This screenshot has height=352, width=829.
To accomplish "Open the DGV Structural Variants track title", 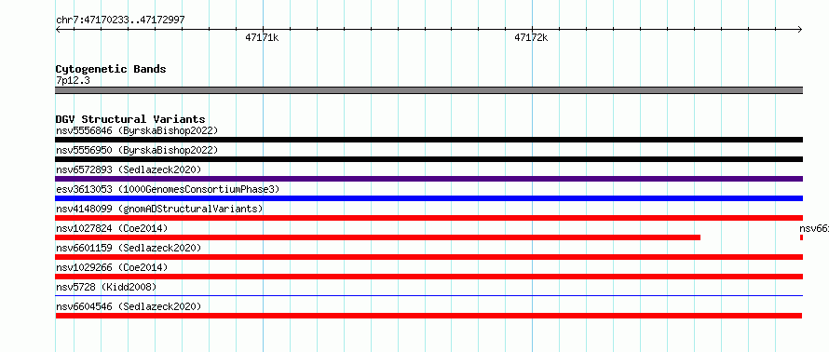I will click(x=130, y=119).
